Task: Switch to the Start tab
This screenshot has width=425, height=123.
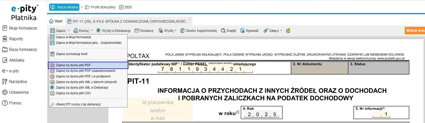Action: (56, 21)
